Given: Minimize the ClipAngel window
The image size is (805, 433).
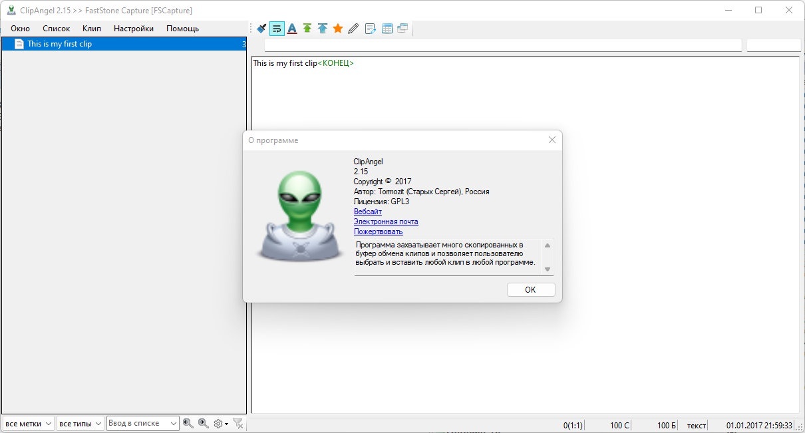Looking at the screenshot, I should pos(728,10).
